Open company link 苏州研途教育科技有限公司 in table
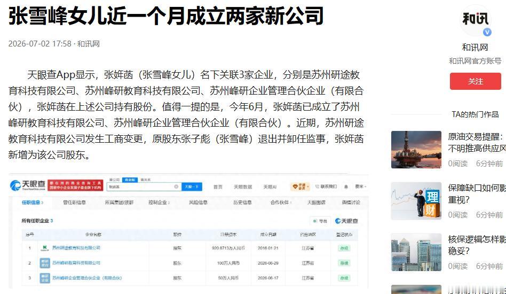The image size is (506, 294). click(76, 248)
